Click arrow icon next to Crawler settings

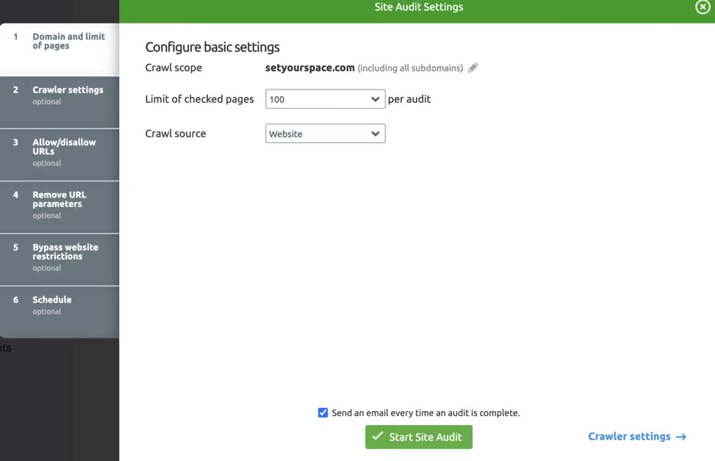681,437
